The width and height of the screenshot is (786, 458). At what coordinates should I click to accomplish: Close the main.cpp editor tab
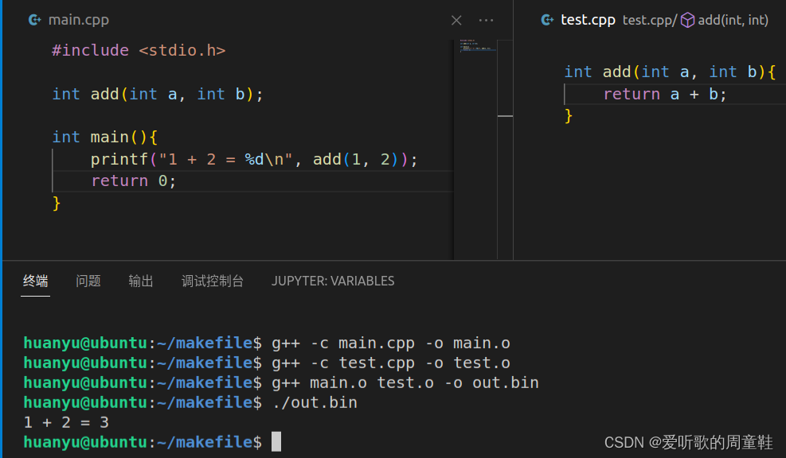coord(456,20)
